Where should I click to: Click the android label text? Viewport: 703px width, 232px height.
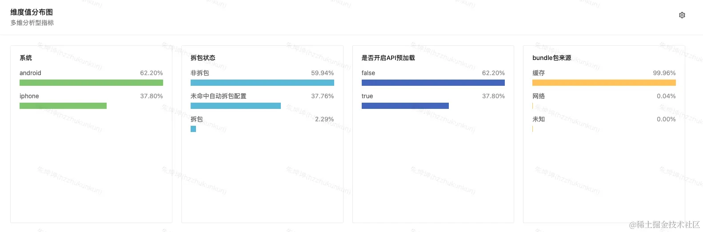pos(30,73)
